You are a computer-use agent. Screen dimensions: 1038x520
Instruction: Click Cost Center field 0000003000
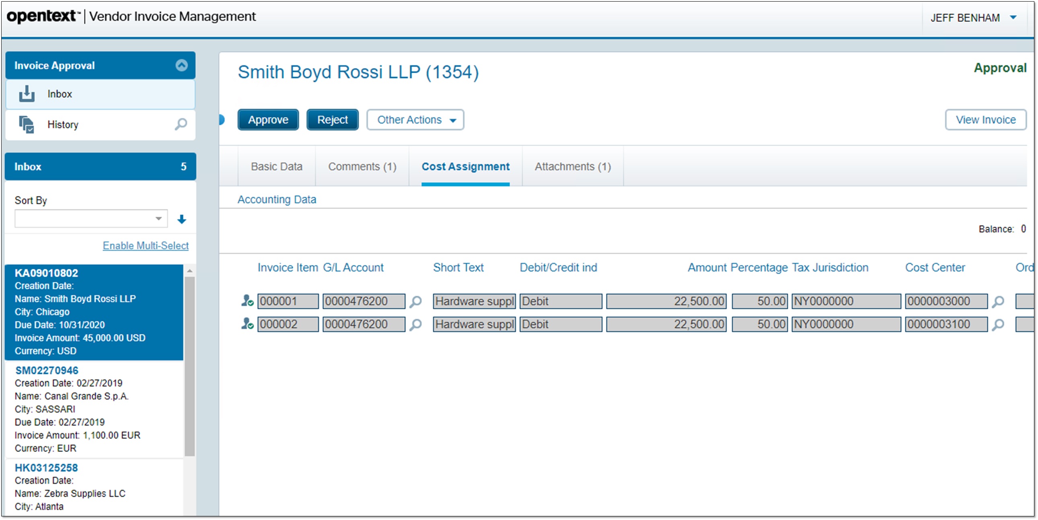(946, 301)
